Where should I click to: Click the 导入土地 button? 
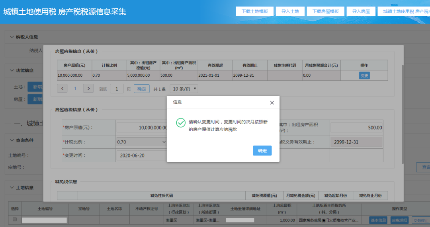(x=290, y=11)
